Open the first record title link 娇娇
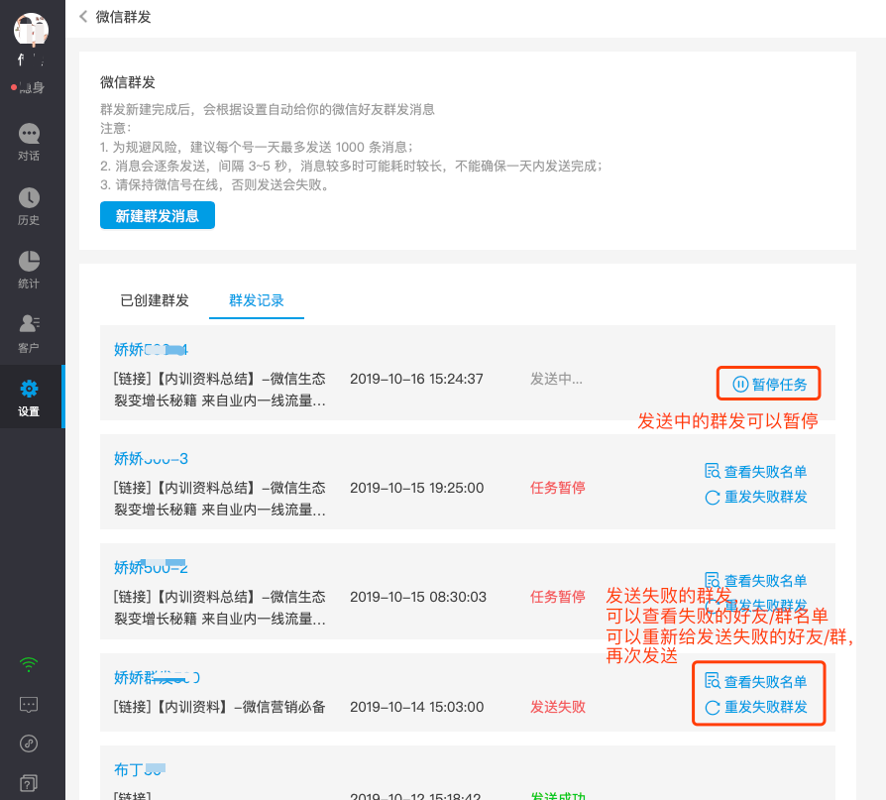The height and width of the screenshot is (800, 886). click(x=151, y=349)
